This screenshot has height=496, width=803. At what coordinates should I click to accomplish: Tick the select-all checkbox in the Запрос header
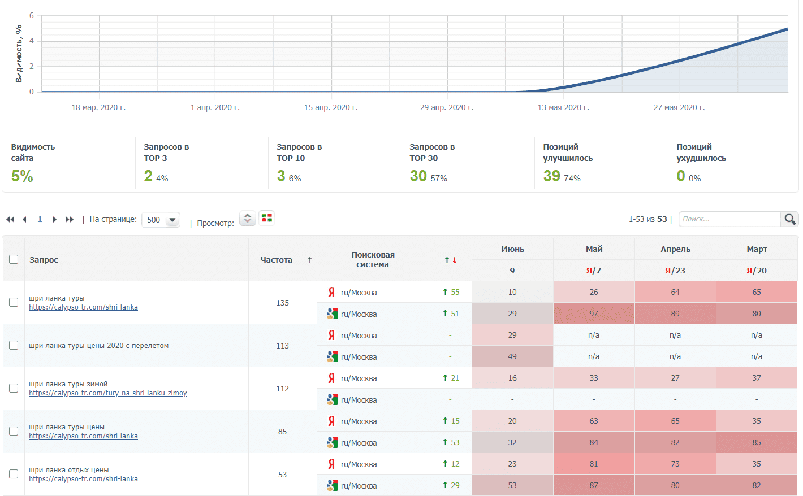14,259
